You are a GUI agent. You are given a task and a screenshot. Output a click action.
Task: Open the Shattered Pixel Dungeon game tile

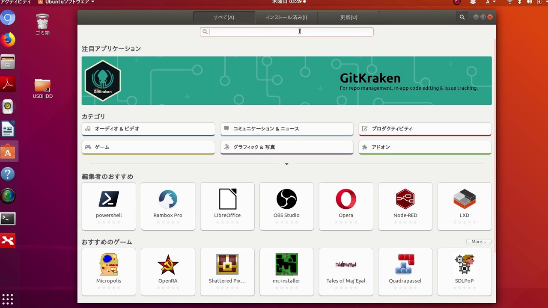[x=227, y=272]
